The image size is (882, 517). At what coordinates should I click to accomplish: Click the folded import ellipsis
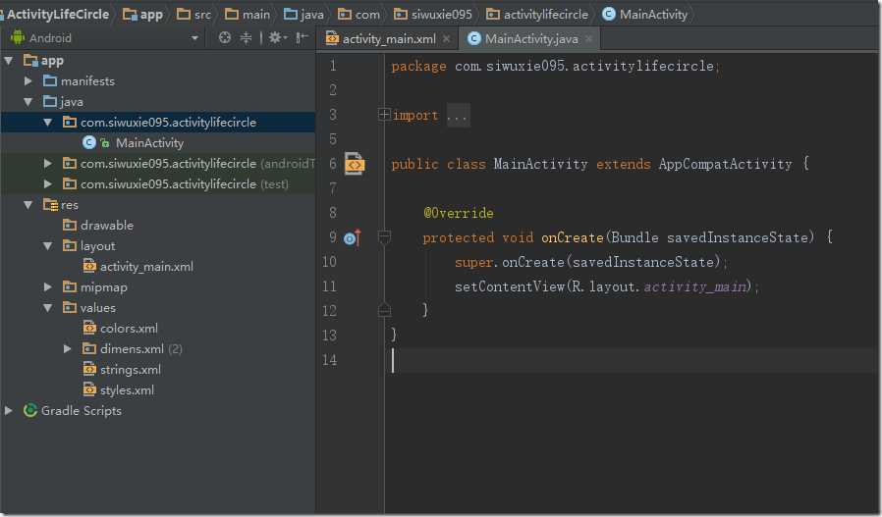pos(458,115)
